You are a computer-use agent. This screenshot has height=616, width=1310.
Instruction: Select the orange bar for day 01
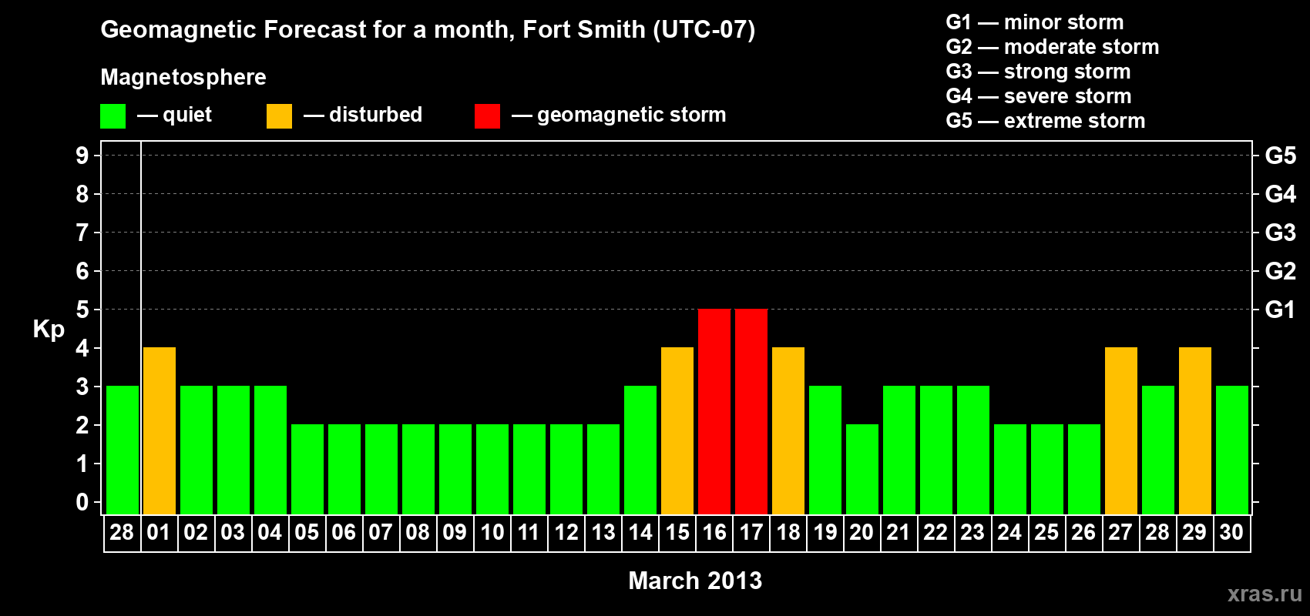pyautogui.click(x=160, y=430)
